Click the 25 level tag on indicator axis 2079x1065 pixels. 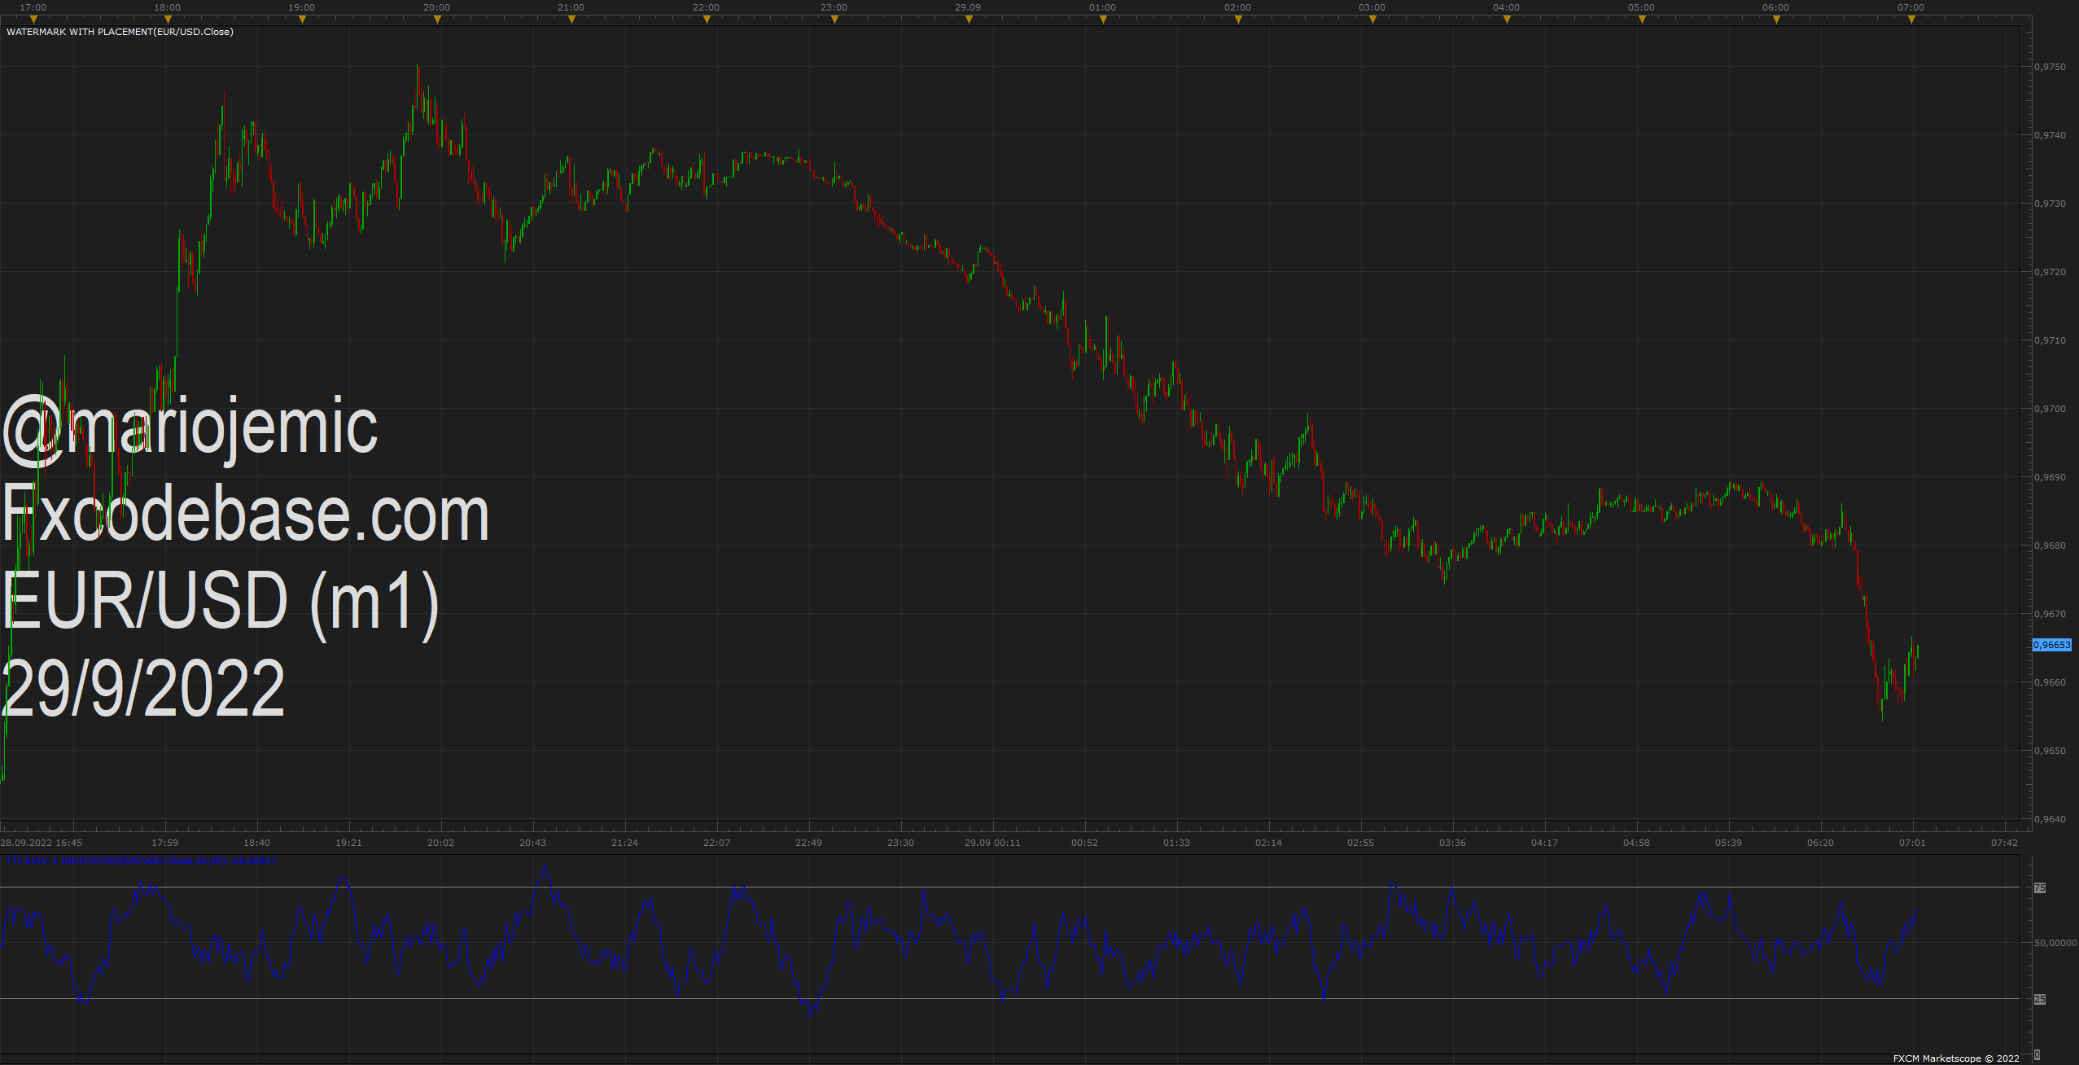2040,999
